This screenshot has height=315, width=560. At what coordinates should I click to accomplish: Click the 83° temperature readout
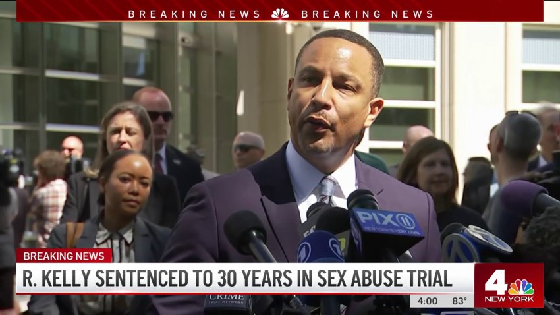460,301
